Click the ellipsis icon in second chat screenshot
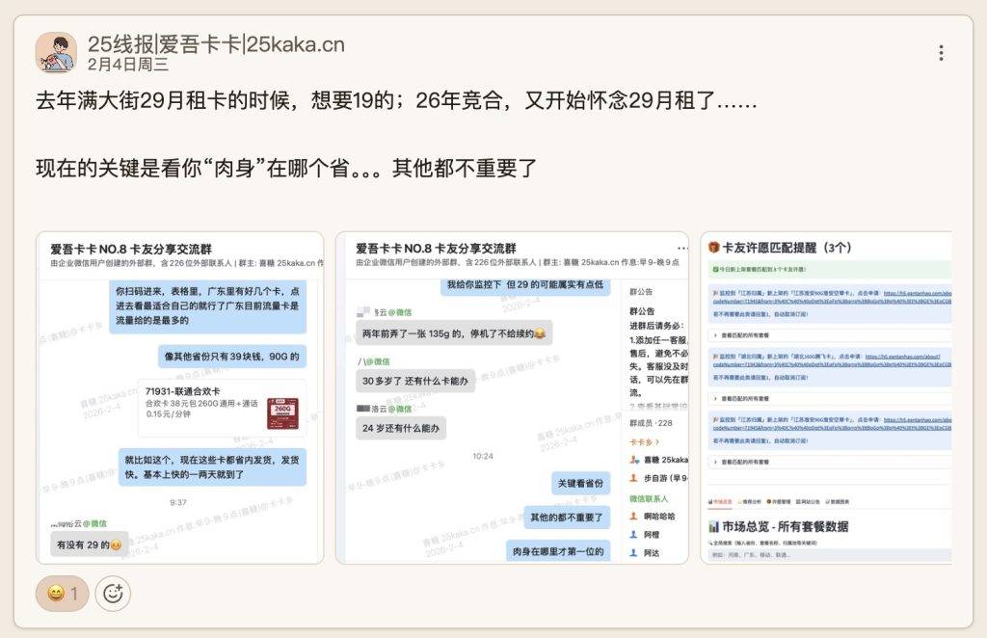The height and width of the screenshot is (638, 987). coord(682,249)
